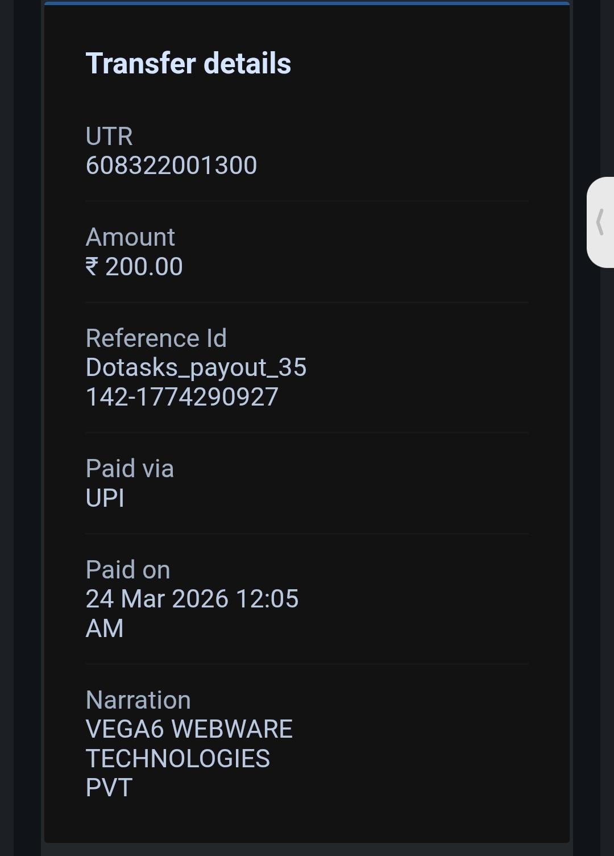Click the VEGA6 WEBWARE narration line
Screen dimensions: 614x856
pos(189,729)
